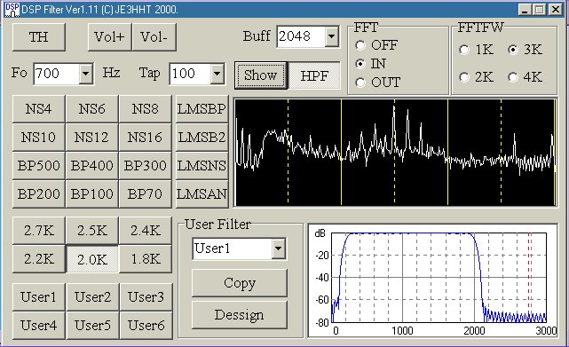Select the BP400 bandpass filter

tap(91, 166)
